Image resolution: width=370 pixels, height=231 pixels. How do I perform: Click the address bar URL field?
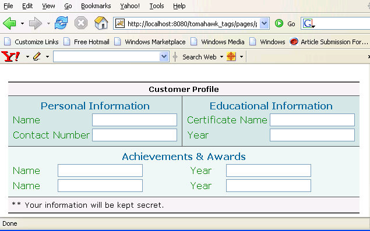192,24
